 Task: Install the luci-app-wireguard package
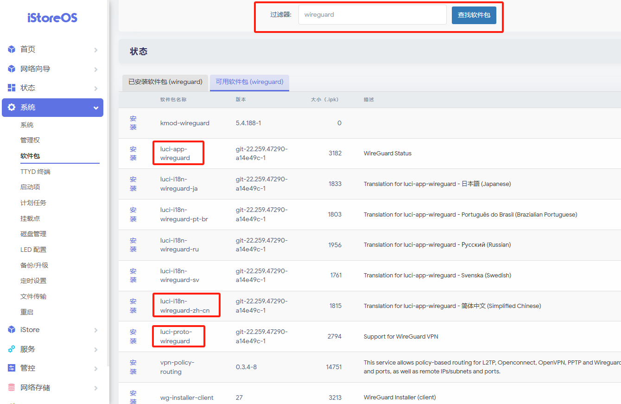(133, 154)
